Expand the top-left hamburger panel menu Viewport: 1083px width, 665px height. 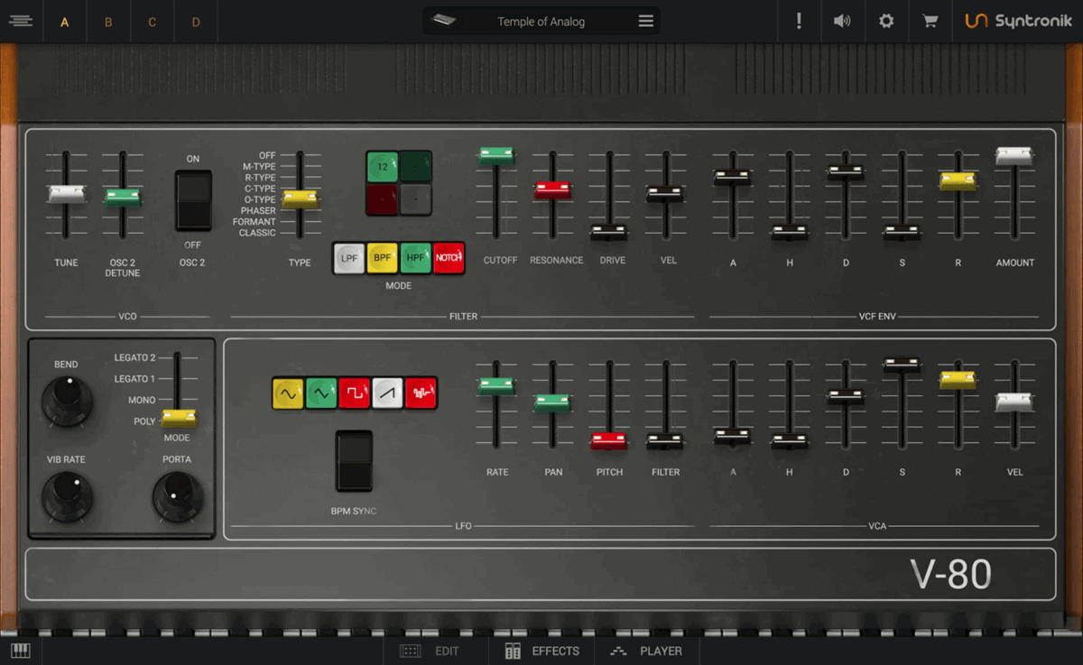click(x=21, y=21)
